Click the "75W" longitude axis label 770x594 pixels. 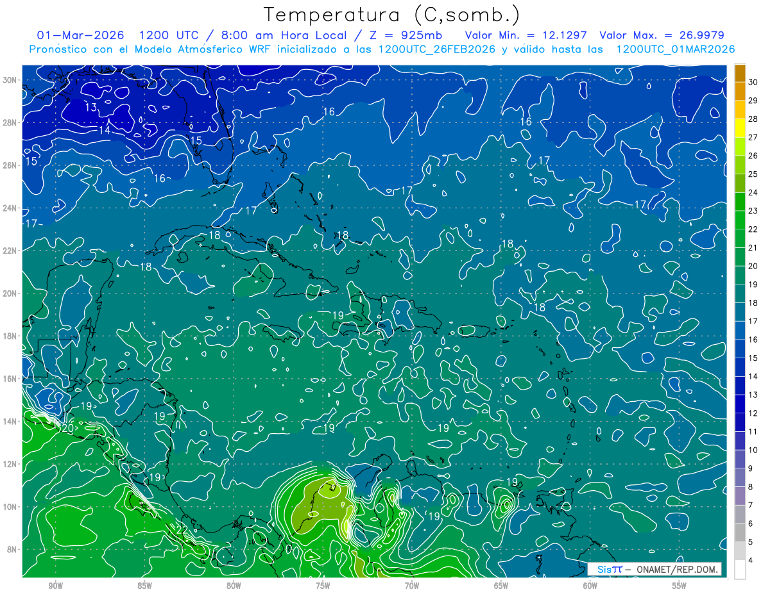(323, 586)
